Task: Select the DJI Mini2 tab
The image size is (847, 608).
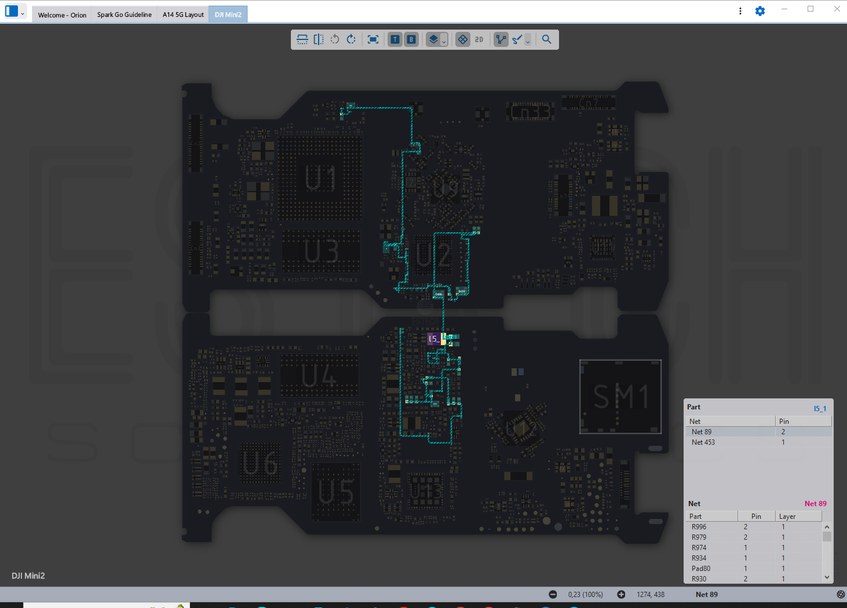Action: [x=228, y=15]
